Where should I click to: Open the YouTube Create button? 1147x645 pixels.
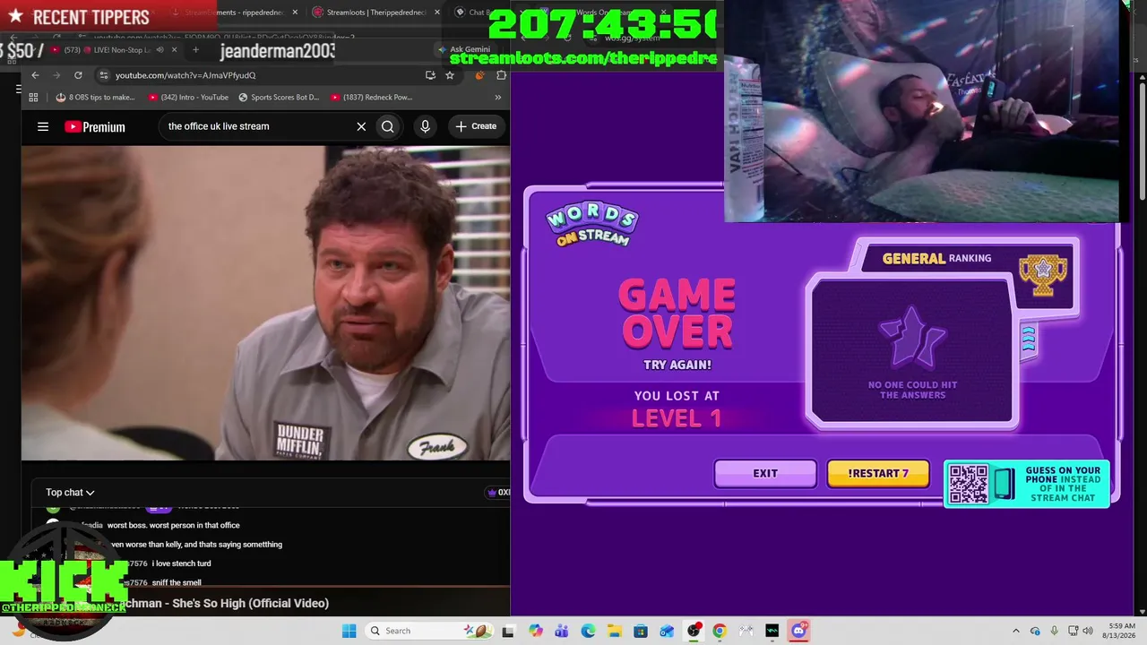(476, 126)
